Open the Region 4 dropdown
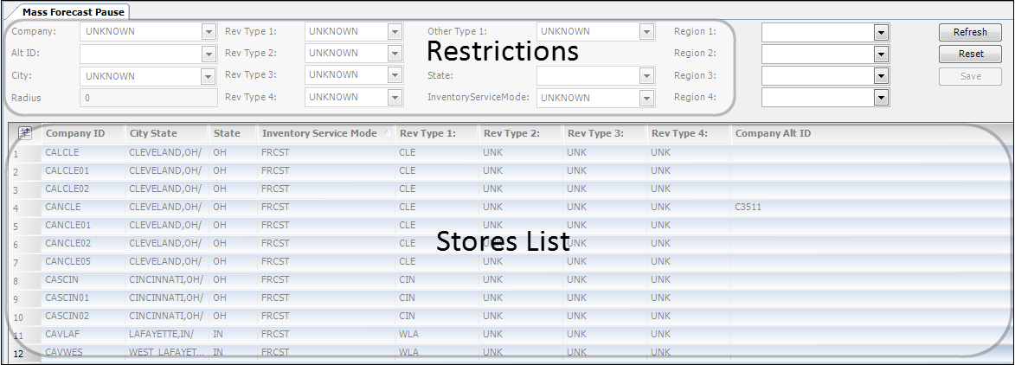1015x365 pixels. pyautogui.click(x=882, y=98)
